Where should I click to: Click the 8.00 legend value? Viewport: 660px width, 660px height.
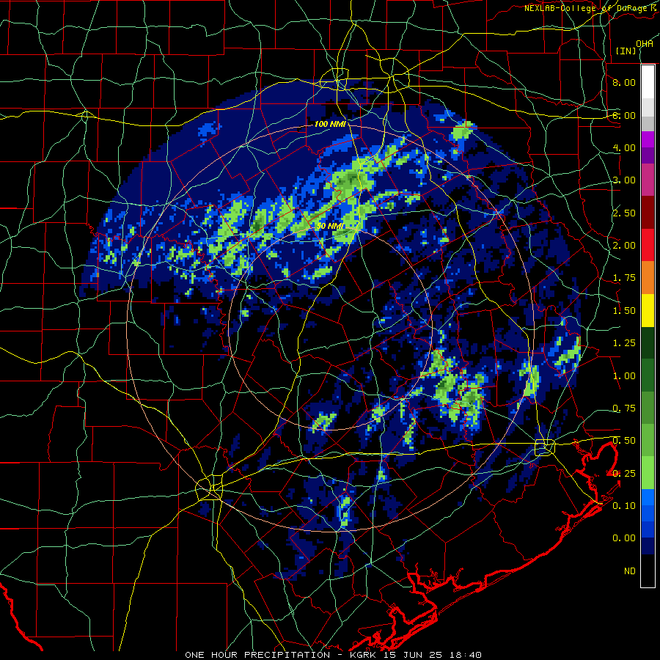click(x=624, y=82)
